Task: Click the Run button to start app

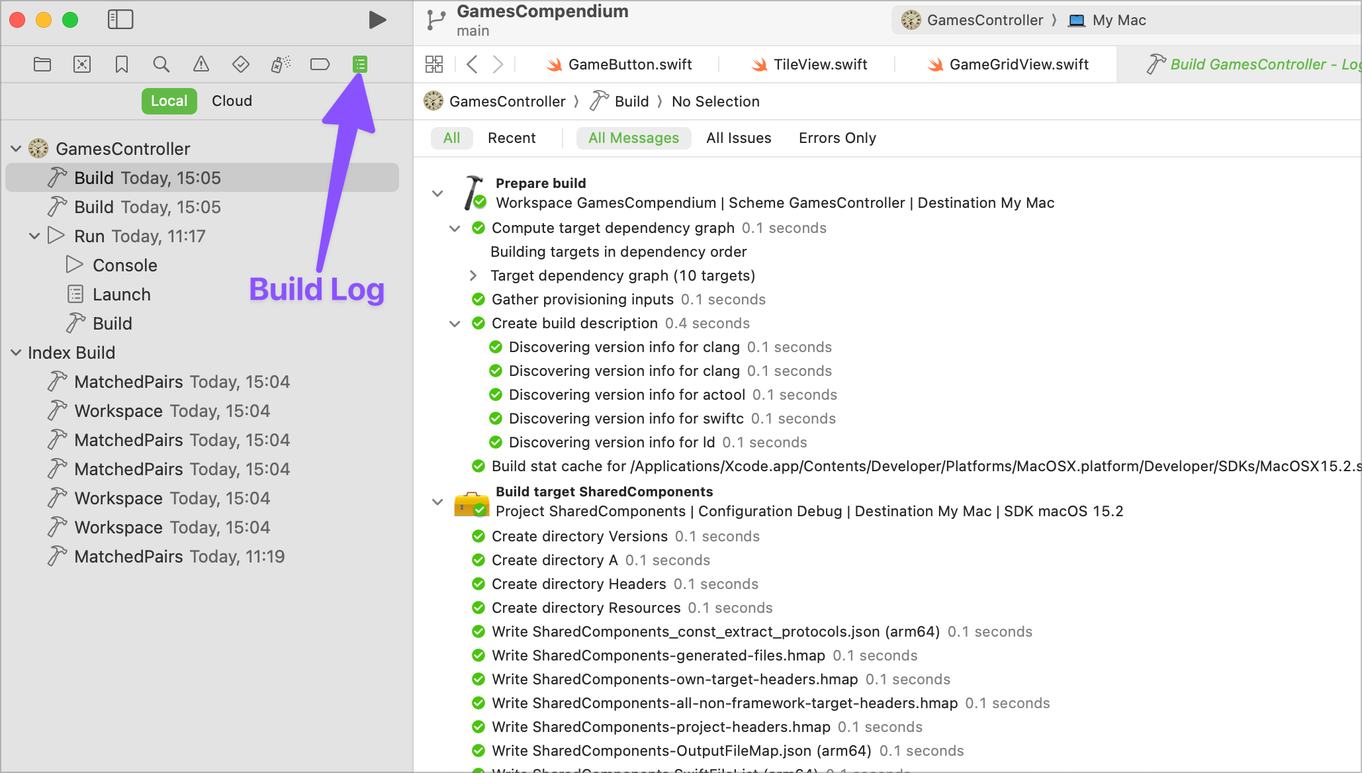Action: click(377, 21)
